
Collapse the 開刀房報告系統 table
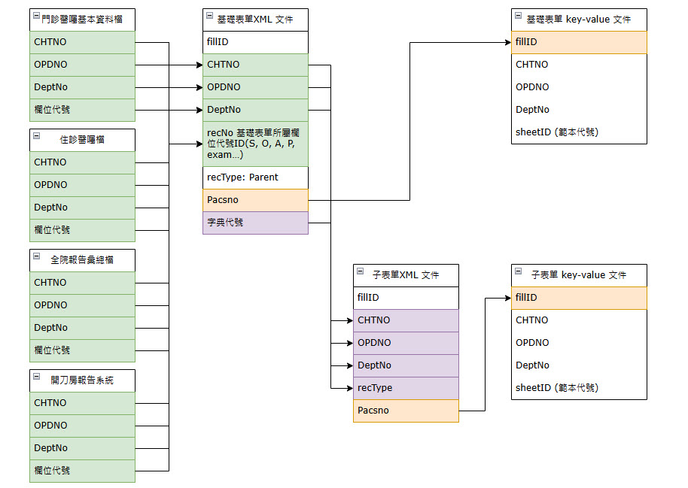pyautogui.click(x=37, y=376)
